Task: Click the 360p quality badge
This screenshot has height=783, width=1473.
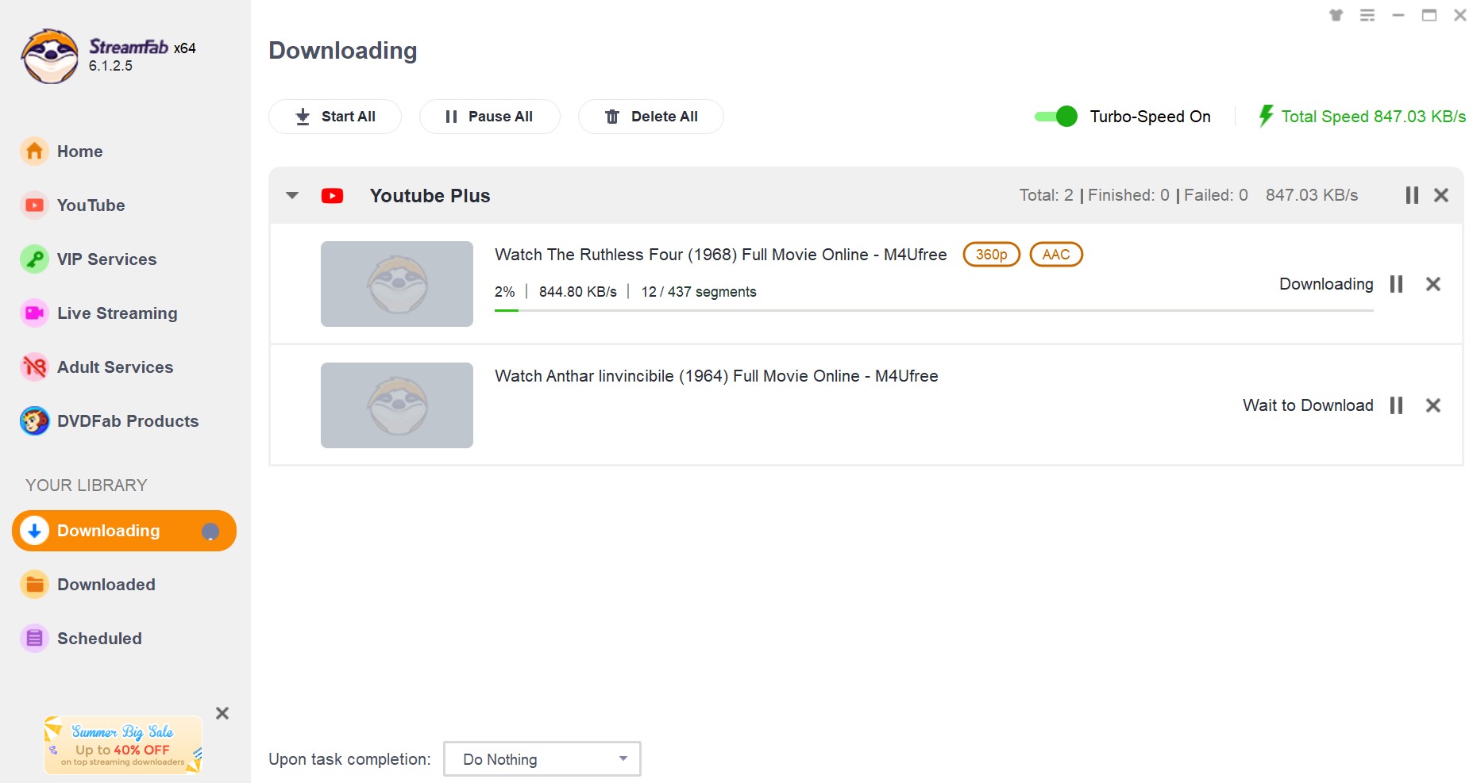Action: (991, 255)
